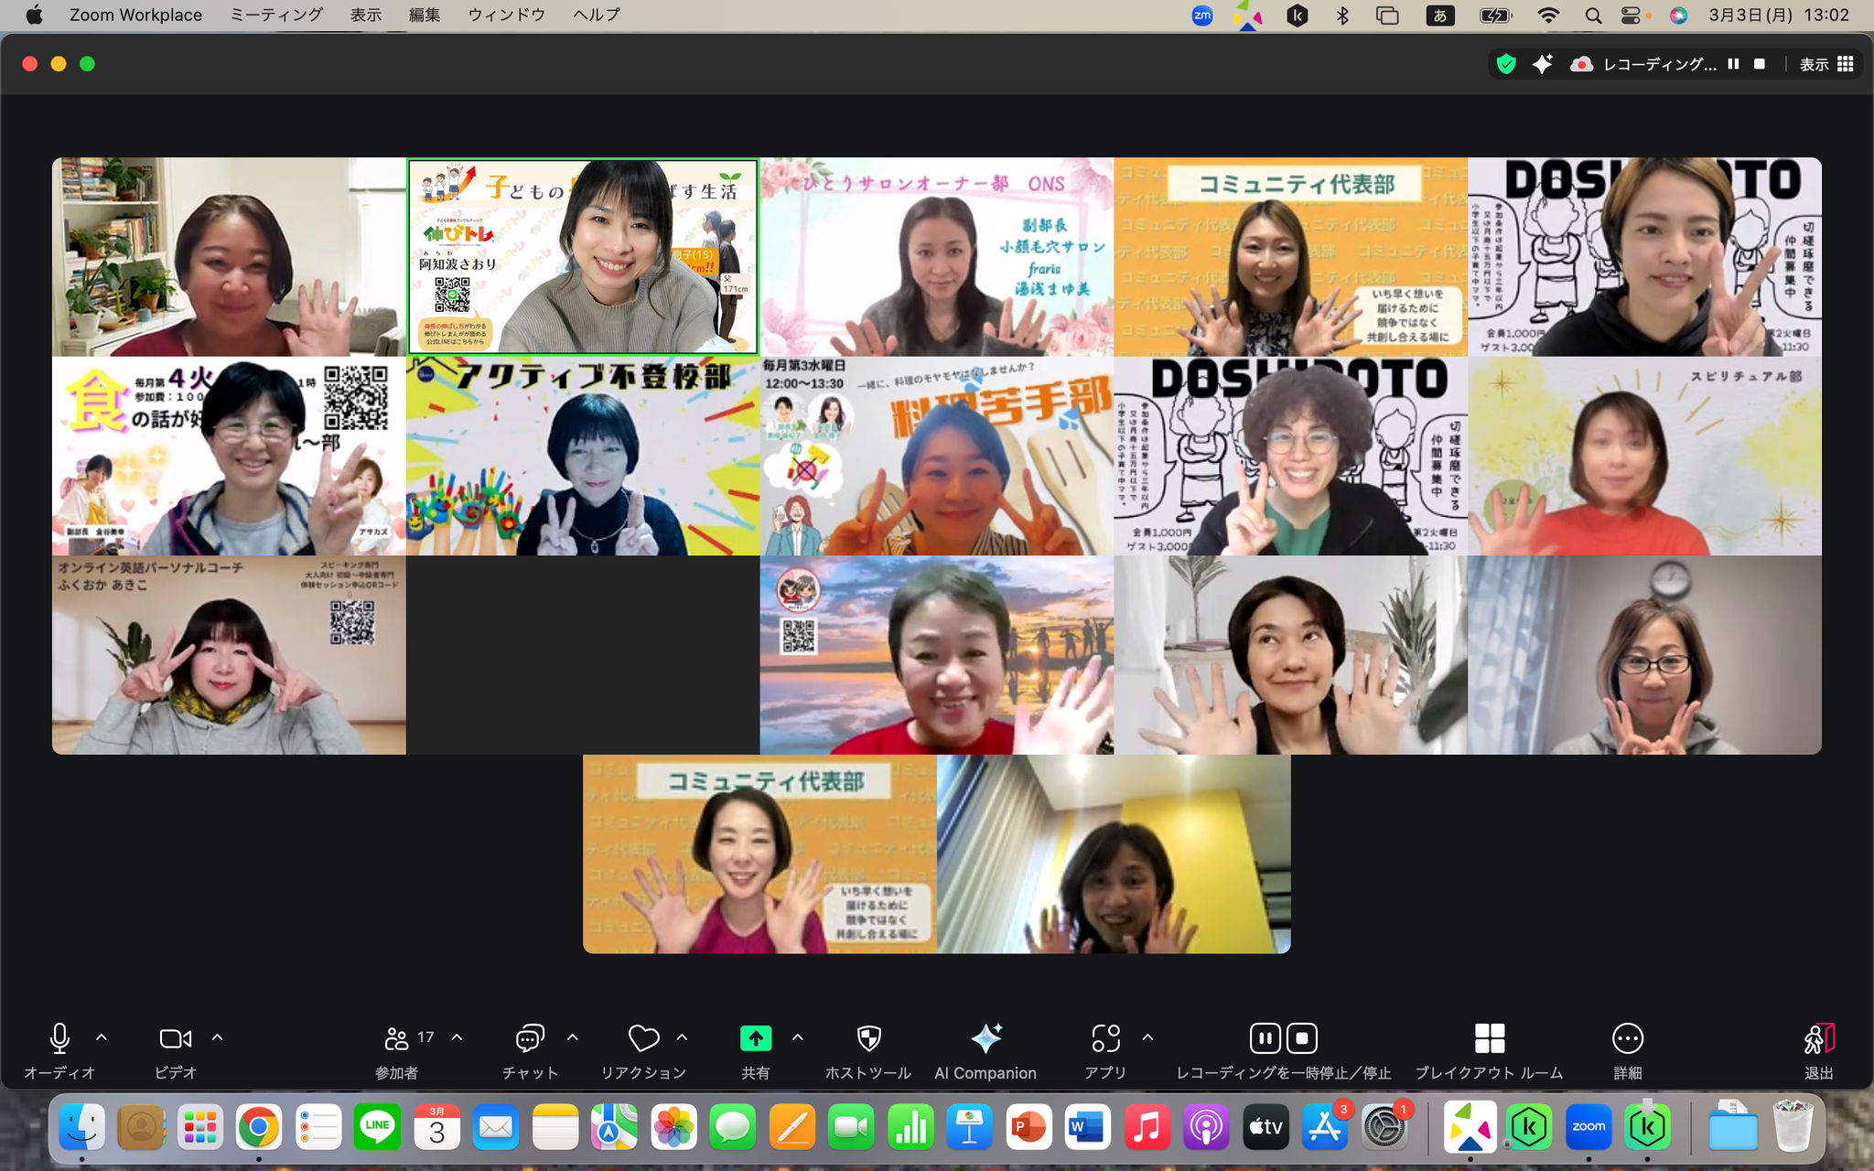Click the レコーディング cloud recording indicator
The image size is (1874, 1171).
pos(1643,64)
